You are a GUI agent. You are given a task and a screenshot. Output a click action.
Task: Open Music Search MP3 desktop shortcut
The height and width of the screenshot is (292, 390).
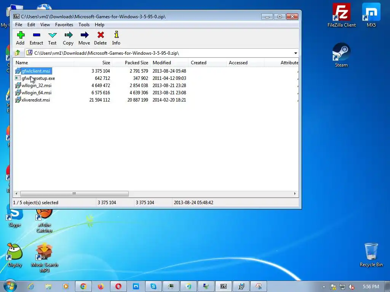pos(44,258)
